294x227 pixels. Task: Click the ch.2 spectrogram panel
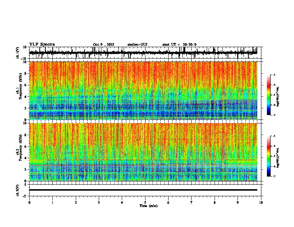point(143,152)
